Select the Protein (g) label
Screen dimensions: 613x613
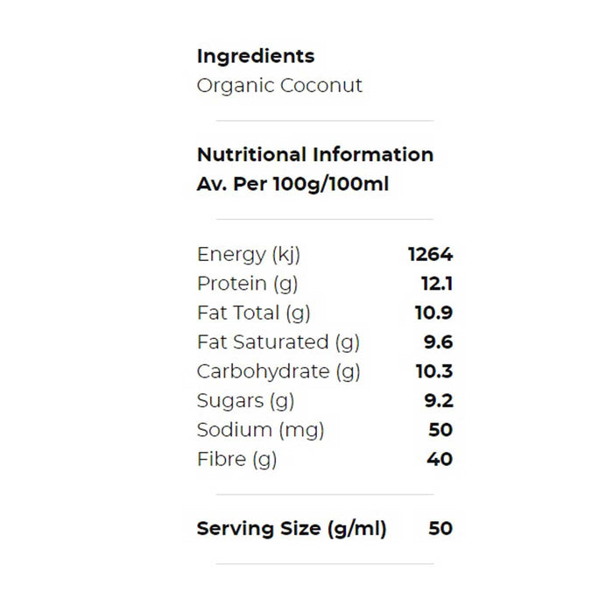tap(249, 284)
